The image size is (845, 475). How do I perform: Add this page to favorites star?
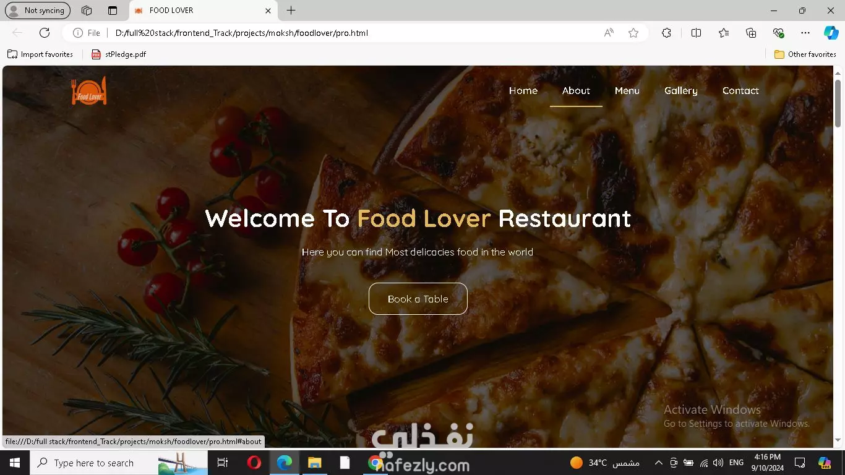coord(633,33)
